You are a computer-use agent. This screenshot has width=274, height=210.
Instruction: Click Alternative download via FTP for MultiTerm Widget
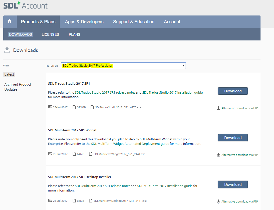tap(240, 155)
